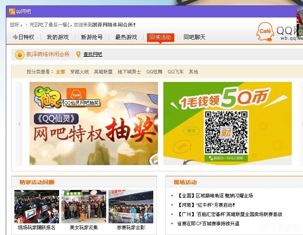Click the orange icon beside 凯泽网络休闲会所
The height and width of the screenshot is (235, 303).
pyautogui.click(x=19, y=55)
